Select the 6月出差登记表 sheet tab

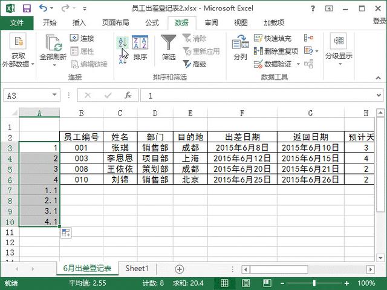(x=87, y=269)
